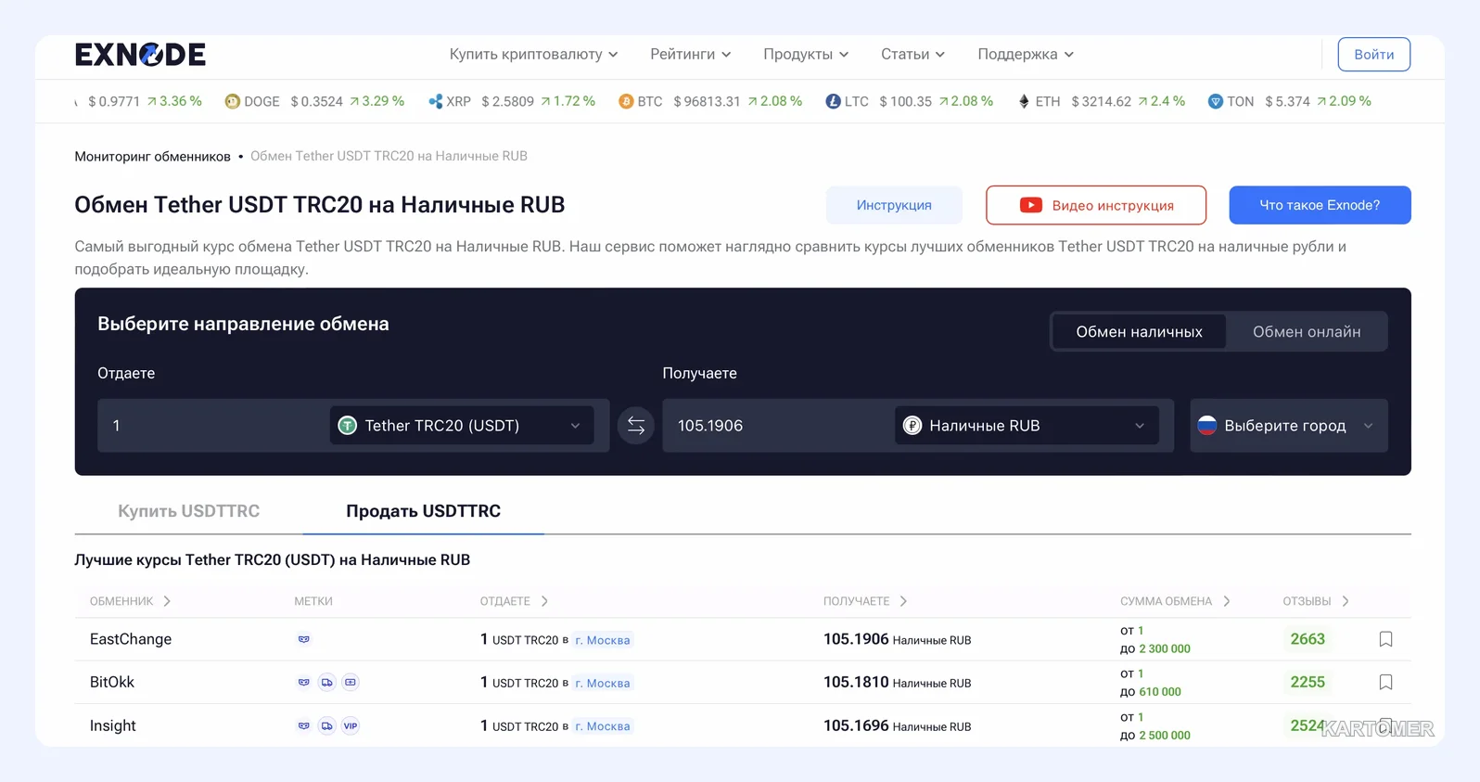Screen dimensions: 1480x782
Task: Expand the Выберите город city selector
Action: [x=1288, y=426]
